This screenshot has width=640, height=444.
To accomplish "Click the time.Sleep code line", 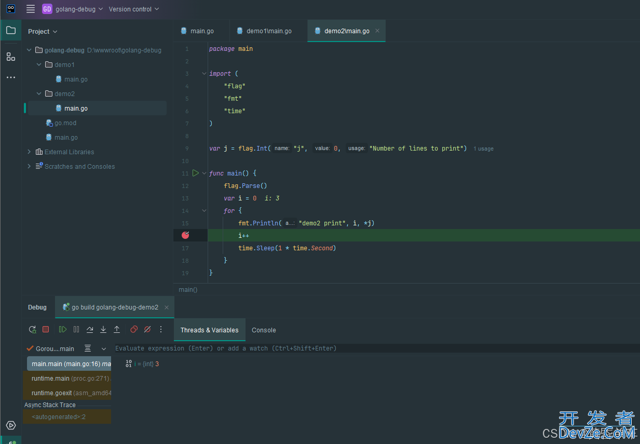I will point(287,248).
